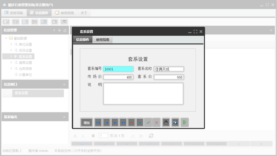Collapse the 基础数据 folder

tap(6, 38)
